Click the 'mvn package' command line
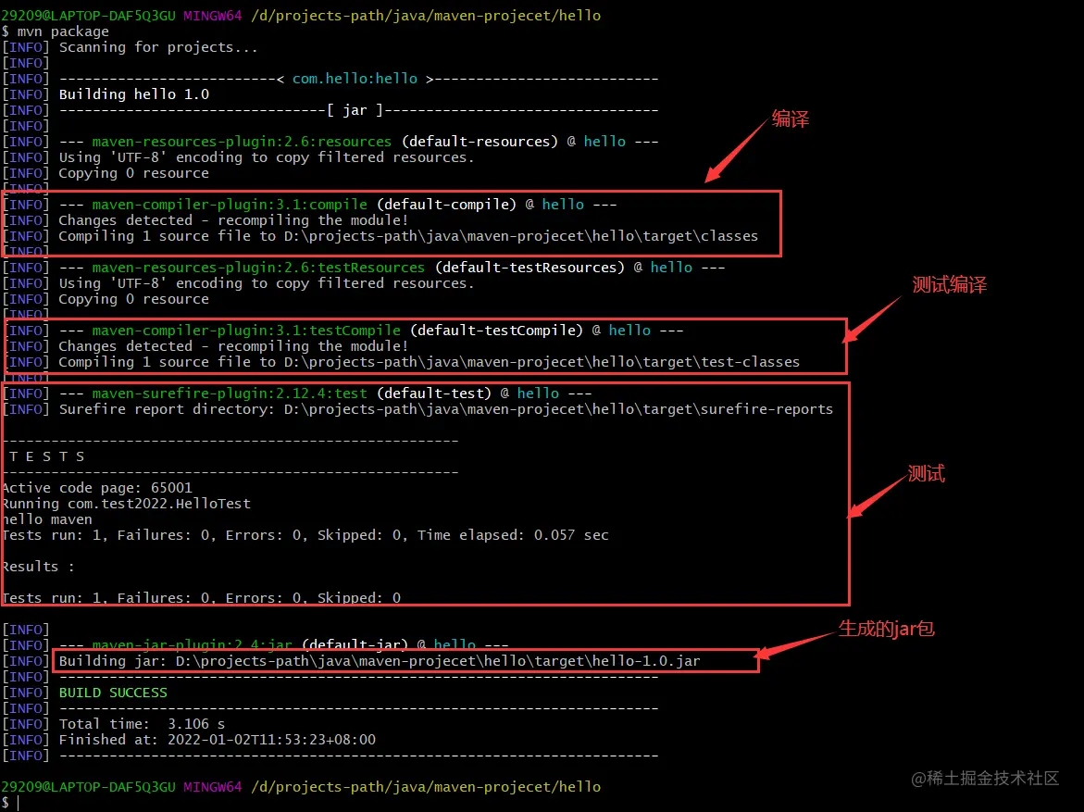Viewport: 1084px width, 812px height. click(56, 31)
